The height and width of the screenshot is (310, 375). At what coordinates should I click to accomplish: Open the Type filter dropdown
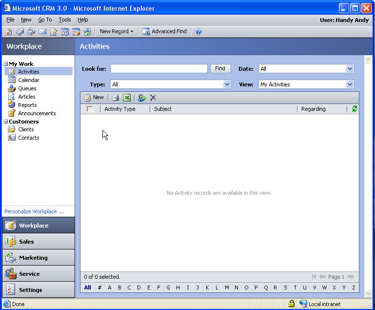227,84
